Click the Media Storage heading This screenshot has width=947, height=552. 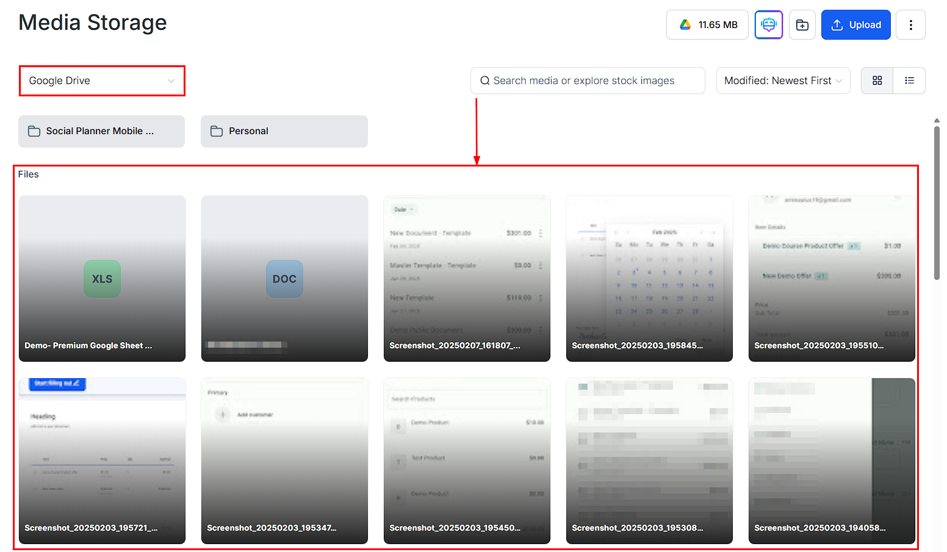pyautogui.click(x=92, y=23)
